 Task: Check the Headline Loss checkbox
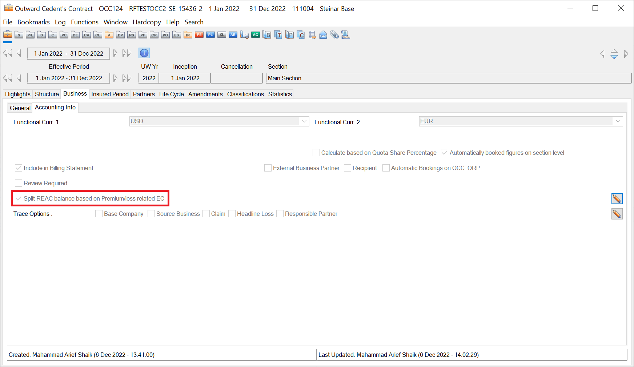[x=232, y=214]
